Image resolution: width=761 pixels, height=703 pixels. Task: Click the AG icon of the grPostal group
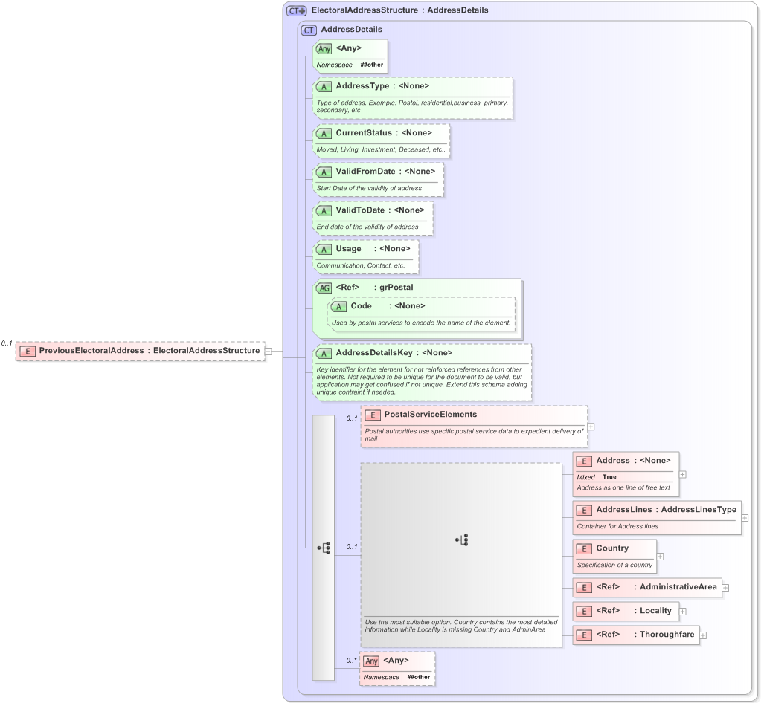(324, 288)
